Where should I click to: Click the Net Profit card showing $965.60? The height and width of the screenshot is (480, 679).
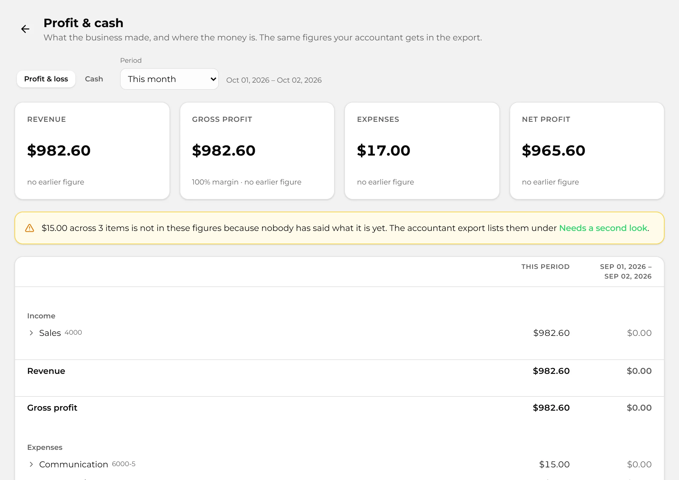[587, 151]
